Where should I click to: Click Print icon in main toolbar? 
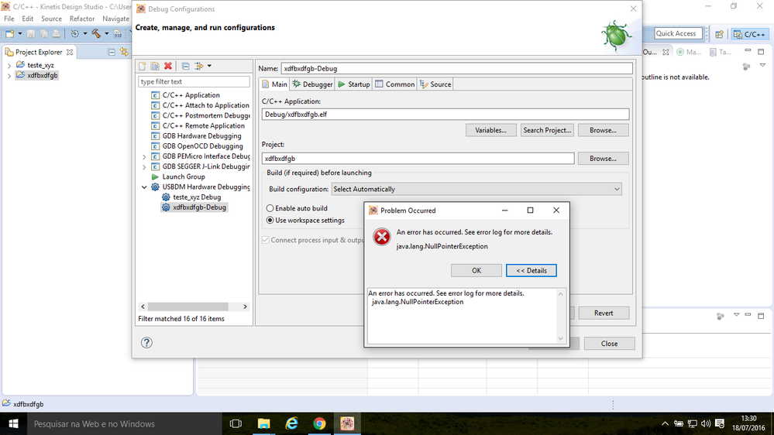click(x=57, y=33)
